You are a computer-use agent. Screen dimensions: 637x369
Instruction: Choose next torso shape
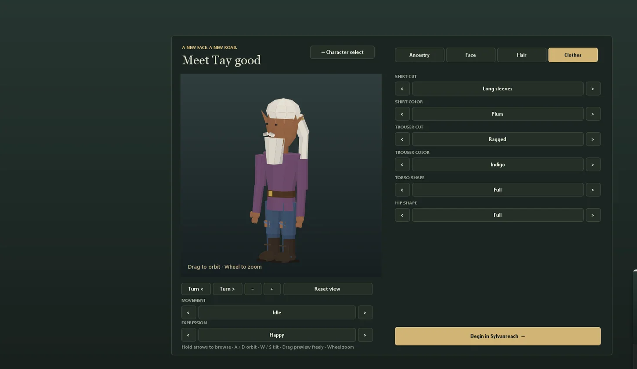(x=593, y=190)
